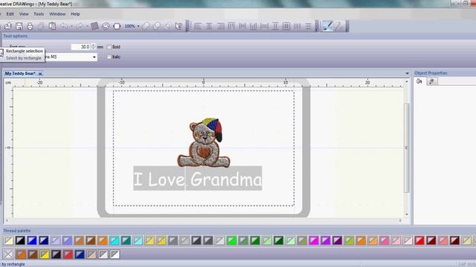Screen dimensions: 476x267
Task: Toggle the grid display icon
Action: (94, 27)
